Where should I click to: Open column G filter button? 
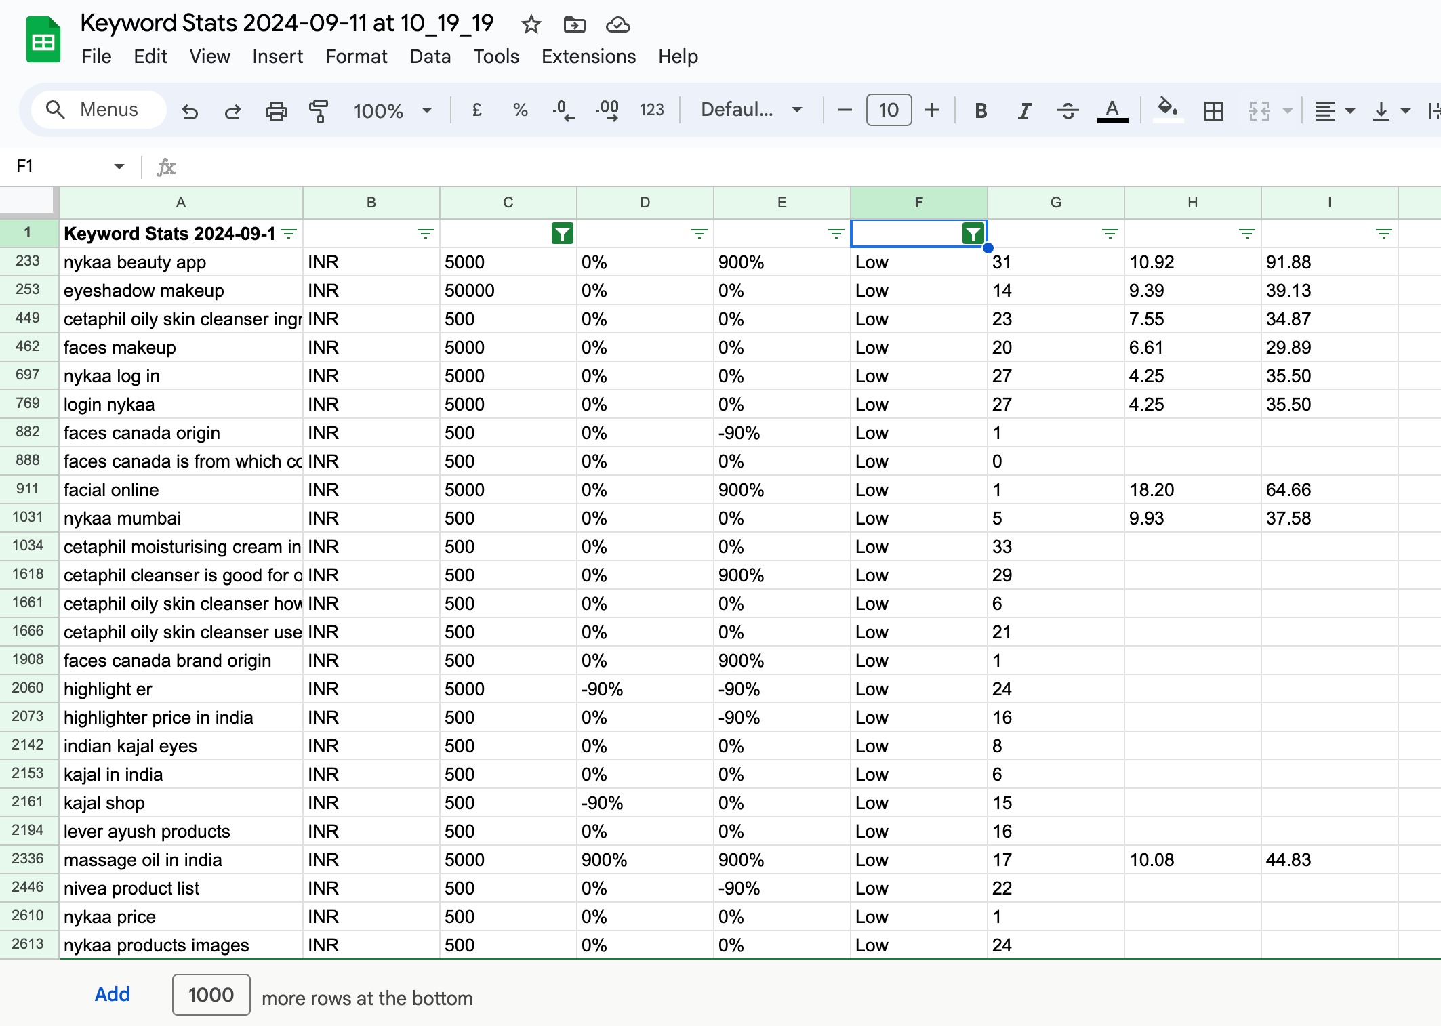[x=1110, y=234]
